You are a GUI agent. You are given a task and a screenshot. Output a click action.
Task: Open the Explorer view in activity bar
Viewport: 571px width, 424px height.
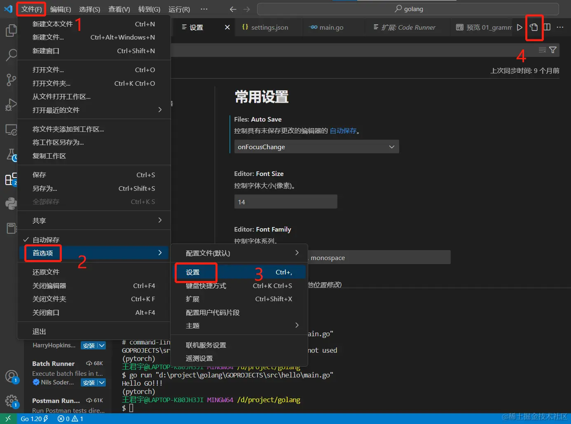[x=11, y=30]
